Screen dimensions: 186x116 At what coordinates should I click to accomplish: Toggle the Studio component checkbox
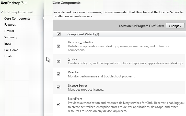click(x=59, y=61)
